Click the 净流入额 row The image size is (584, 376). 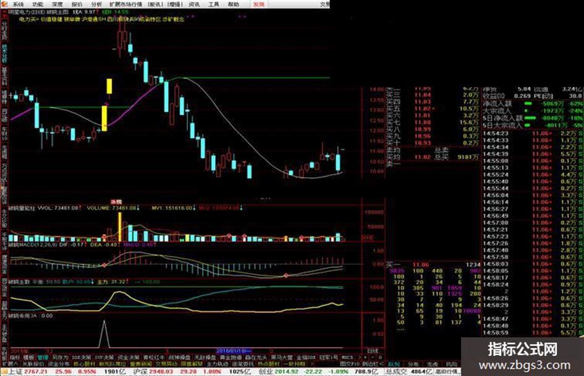(533, 104)
